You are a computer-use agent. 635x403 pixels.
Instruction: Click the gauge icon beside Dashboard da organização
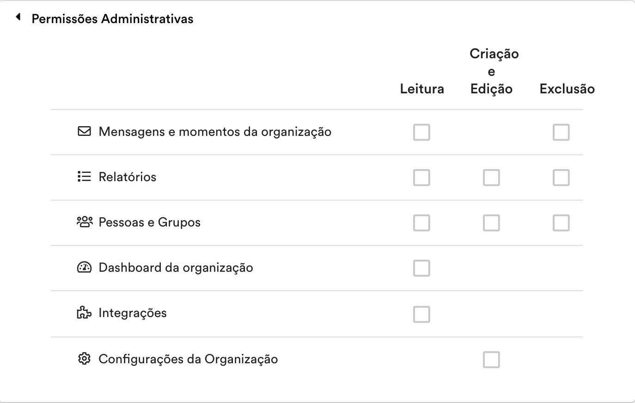(x=84, y=267)
